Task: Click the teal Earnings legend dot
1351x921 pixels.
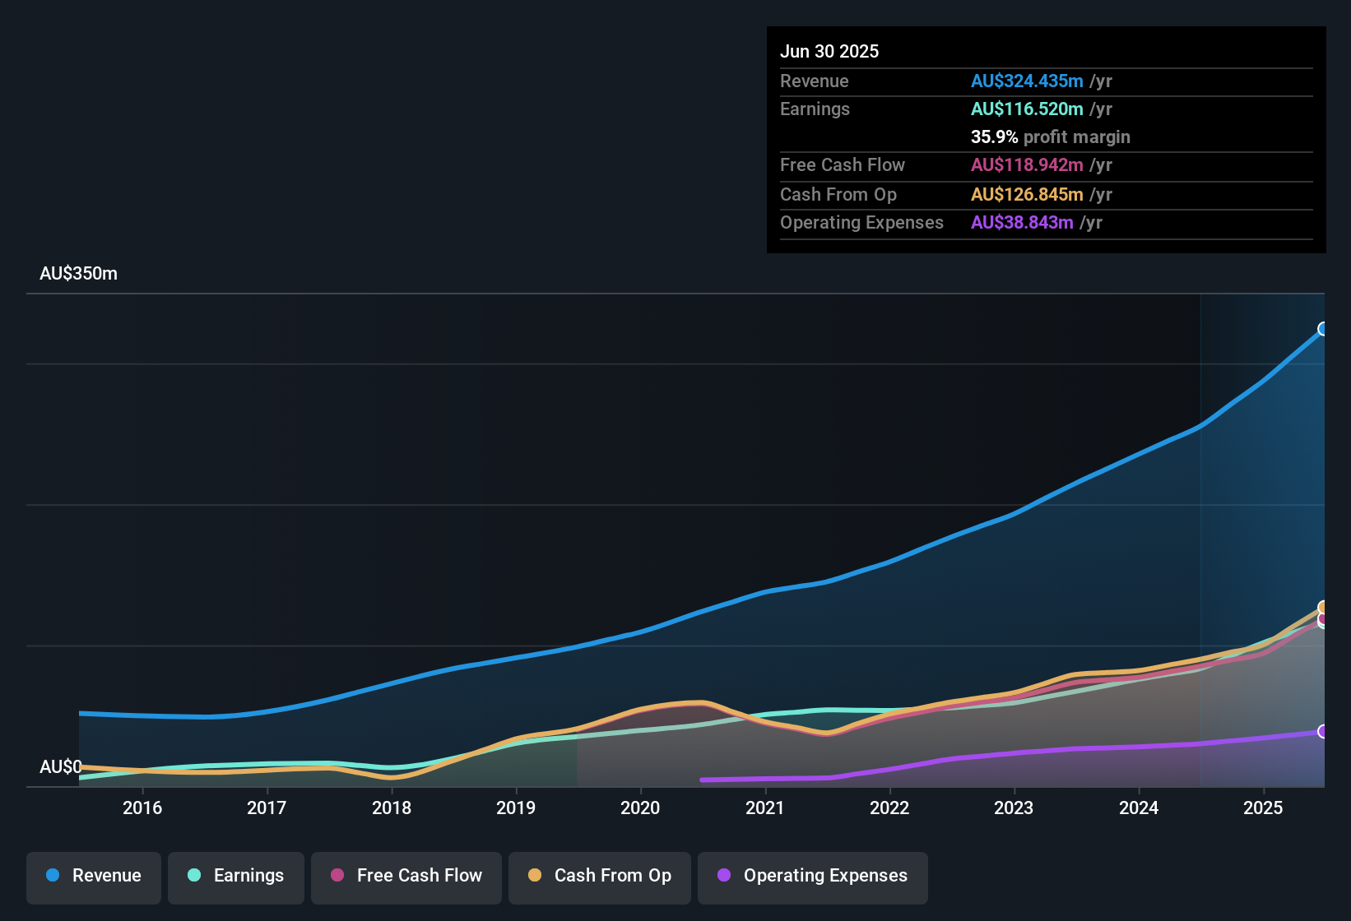Action: pyautogui.click(x=194, y=876)
